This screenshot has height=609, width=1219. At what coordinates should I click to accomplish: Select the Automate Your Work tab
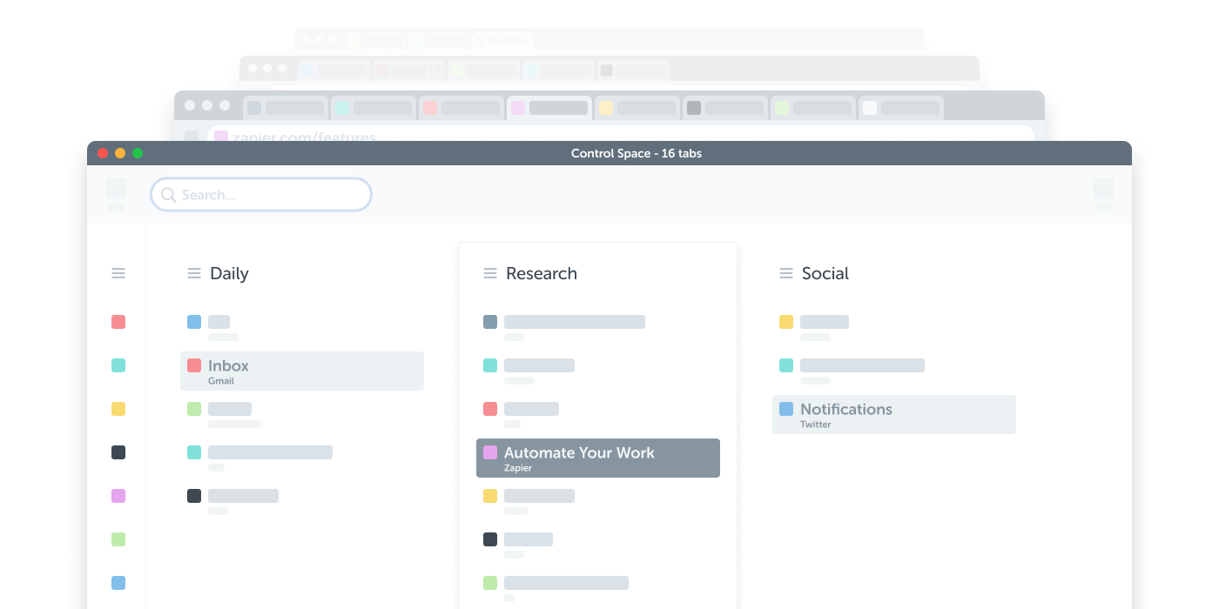pos(597,458)
